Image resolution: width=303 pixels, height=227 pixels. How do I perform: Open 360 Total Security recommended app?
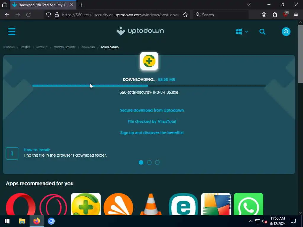(86, 204)
